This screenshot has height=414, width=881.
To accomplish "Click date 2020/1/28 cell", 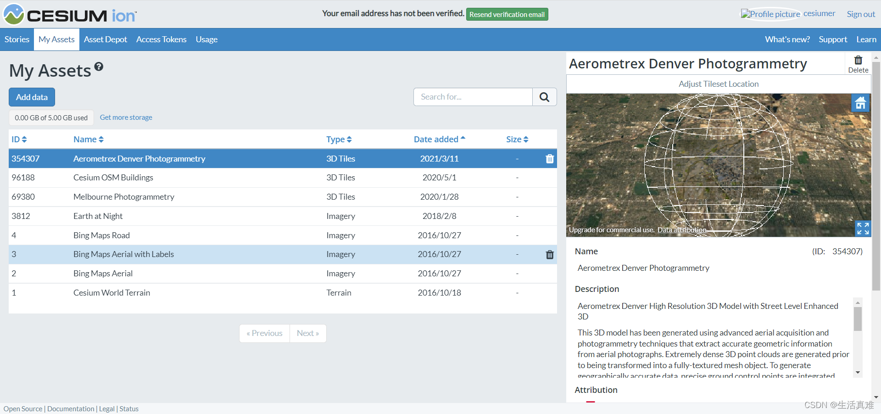I will click(x=440, y=197).
